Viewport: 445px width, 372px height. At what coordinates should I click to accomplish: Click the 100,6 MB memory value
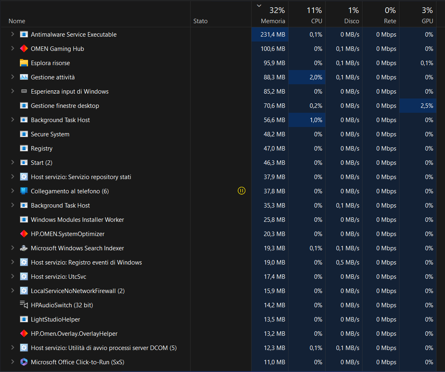[273, 48]
